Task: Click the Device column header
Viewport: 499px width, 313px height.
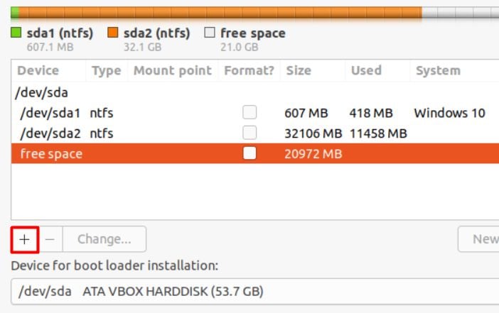Action: pos(38,70)
